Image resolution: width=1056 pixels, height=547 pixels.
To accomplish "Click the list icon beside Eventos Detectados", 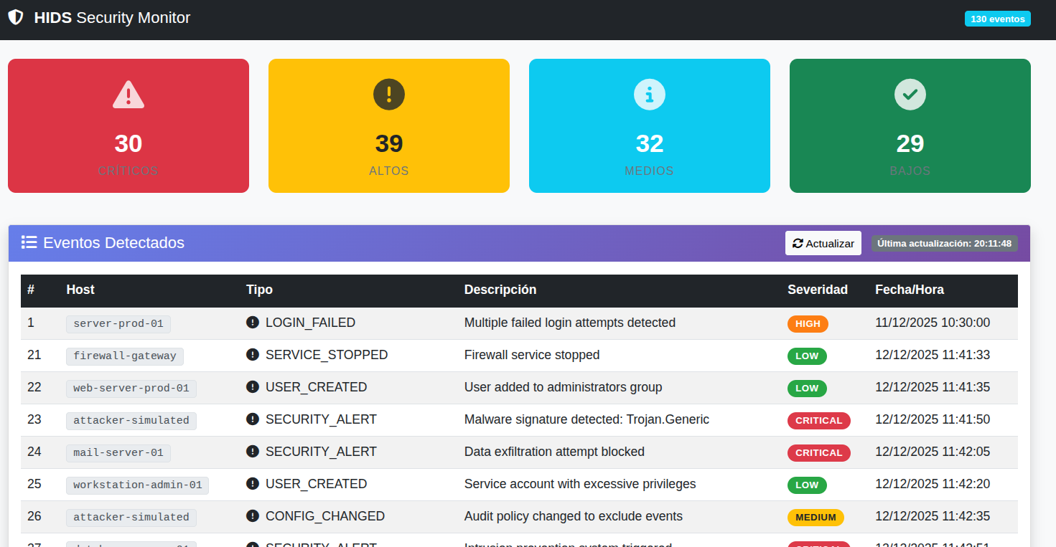I will [29, 242].
